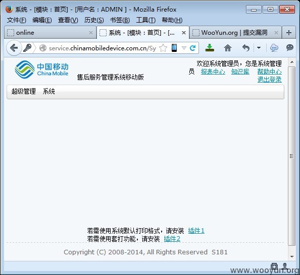Screen dimensions: 300x275
Task: Click the 售后服务管理系统移动版 title text
Action: 111,77
